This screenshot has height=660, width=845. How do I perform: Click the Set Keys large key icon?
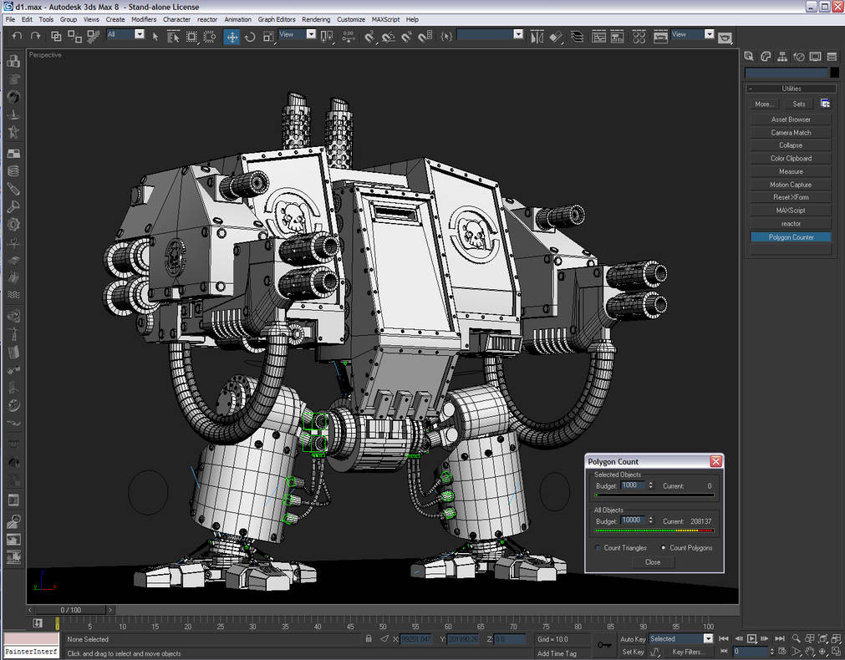[604, 645]
